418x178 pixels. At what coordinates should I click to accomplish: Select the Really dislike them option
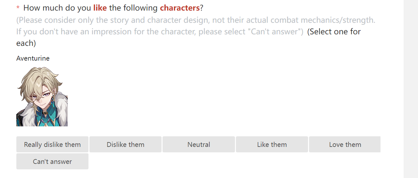coord(52,144)
